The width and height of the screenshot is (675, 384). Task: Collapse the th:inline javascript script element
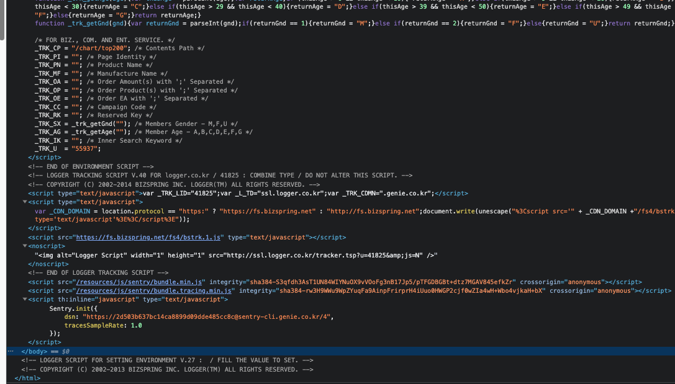point(25,299)
